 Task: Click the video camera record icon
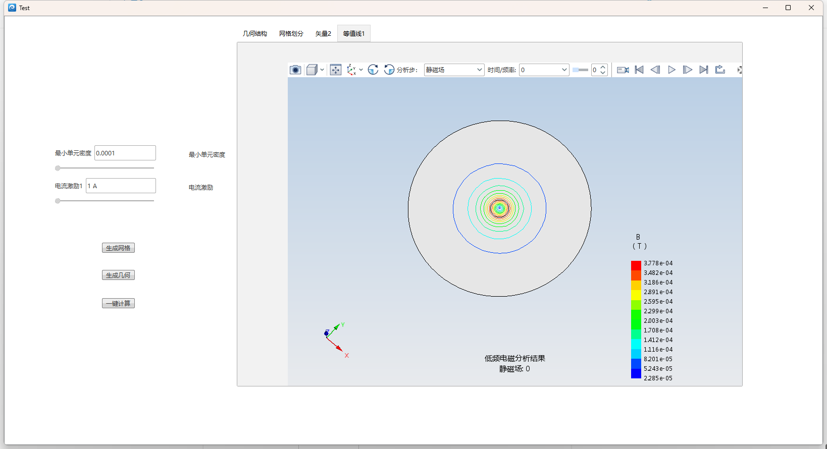(x=623, y=70)
